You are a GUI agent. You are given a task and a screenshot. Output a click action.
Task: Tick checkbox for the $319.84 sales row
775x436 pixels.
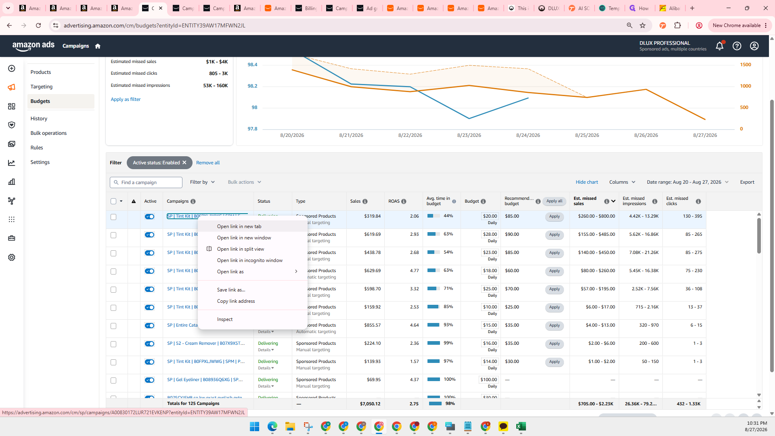coord(113,217)
